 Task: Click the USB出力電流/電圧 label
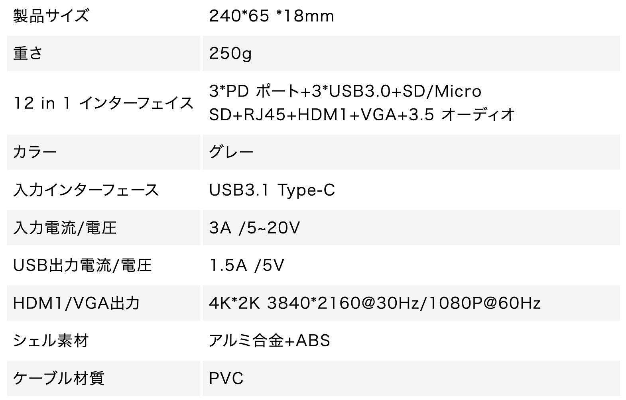[82, 265]
